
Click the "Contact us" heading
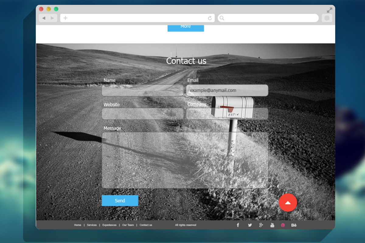186,61
